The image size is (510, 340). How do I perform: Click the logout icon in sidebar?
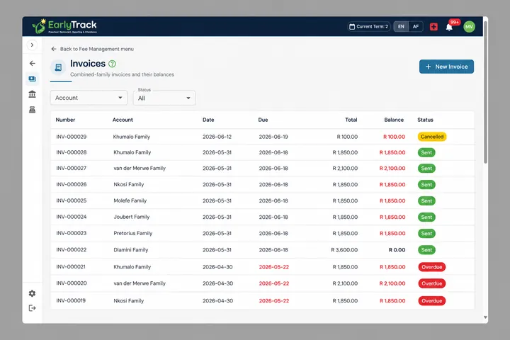pyautogui.click(x=32, y=308)
